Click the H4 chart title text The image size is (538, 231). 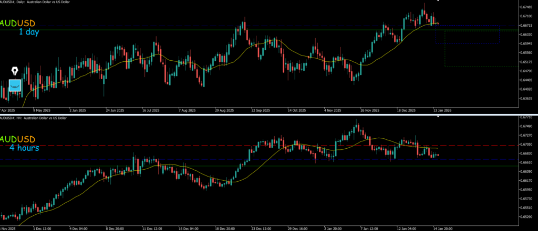click(34, 118)
